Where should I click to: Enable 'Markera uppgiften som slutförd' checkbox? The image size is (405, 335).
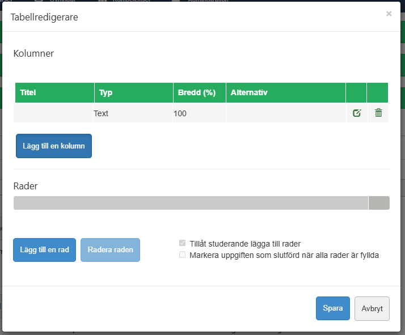(183, 255)
